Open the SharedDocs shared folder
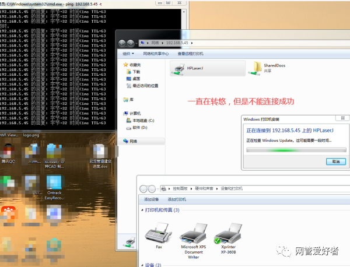 click(267, 68)
